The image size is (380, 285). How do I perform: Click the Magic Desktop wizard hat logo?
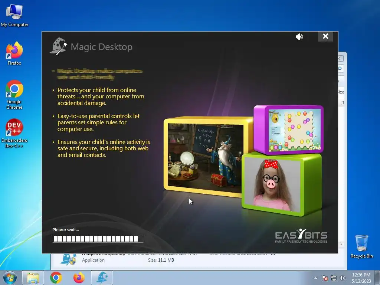coord(58,46)
